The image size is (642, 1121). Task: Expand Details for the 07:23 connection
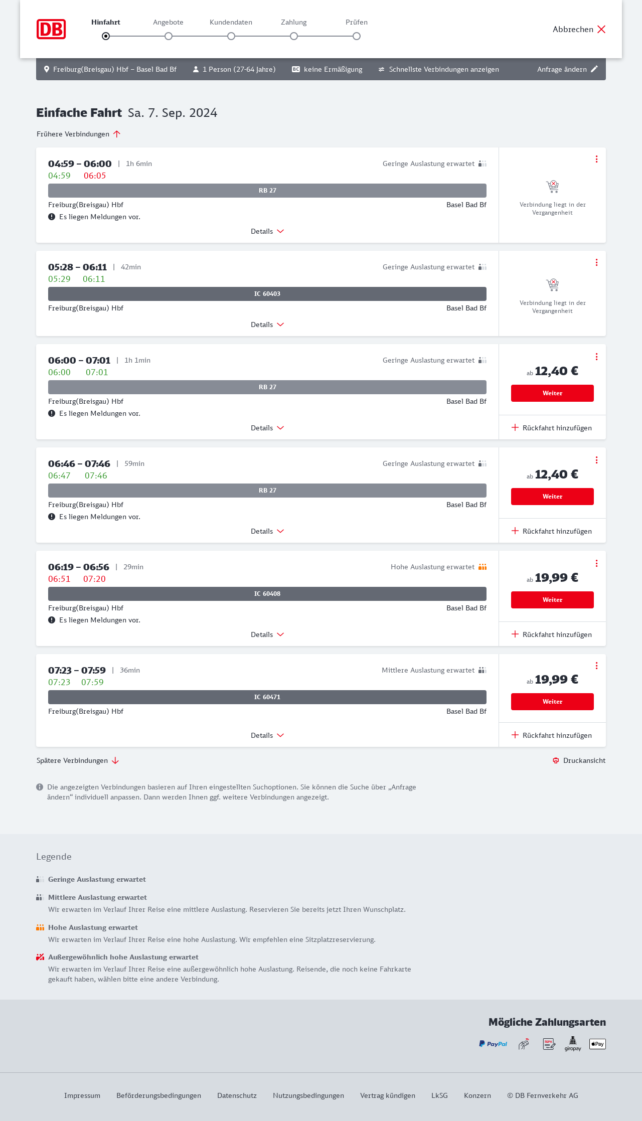(267, 735)
